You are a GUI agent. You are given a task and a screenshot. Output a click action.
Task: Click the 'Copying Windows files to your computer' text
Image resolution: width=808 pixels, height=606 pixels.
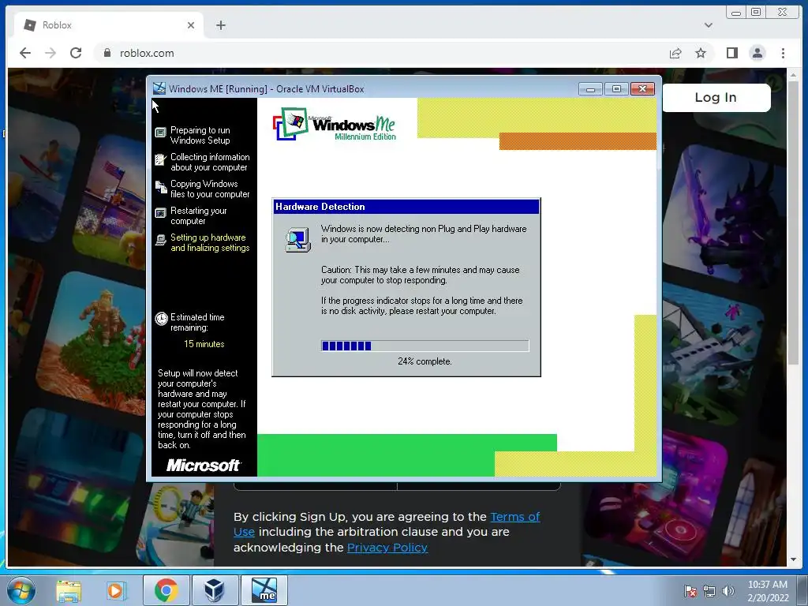coord(210,189)
